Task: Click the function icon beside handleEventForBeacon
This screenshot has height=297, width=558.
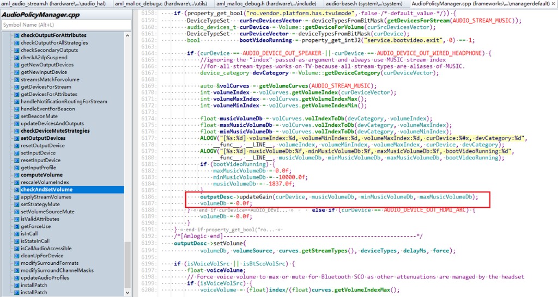Action: click(16, 109)
